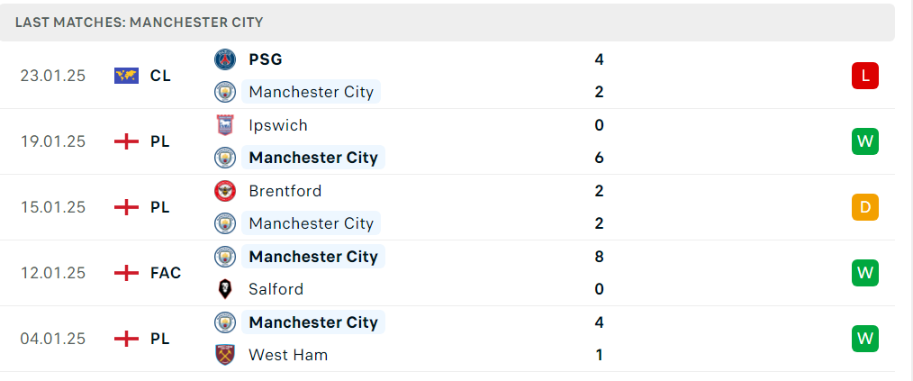Click the Champions League flag icon
Viewport: 913px width, 381px height.
[x=126, y=76]
